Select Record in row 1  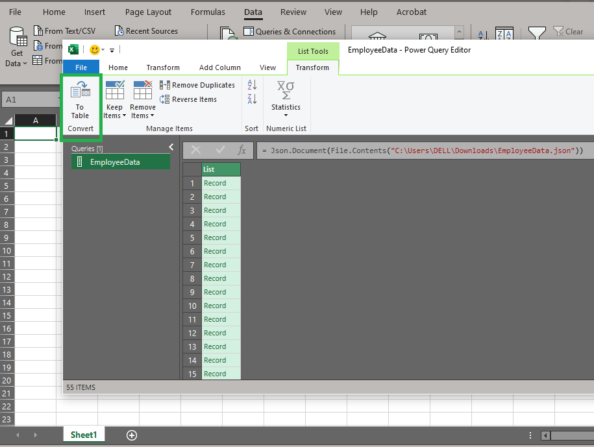pyautogui.click(x=221, y=183)
